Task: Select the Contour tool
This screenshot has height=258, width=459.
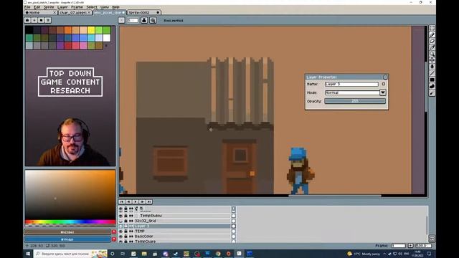Action: click(432, 86)
